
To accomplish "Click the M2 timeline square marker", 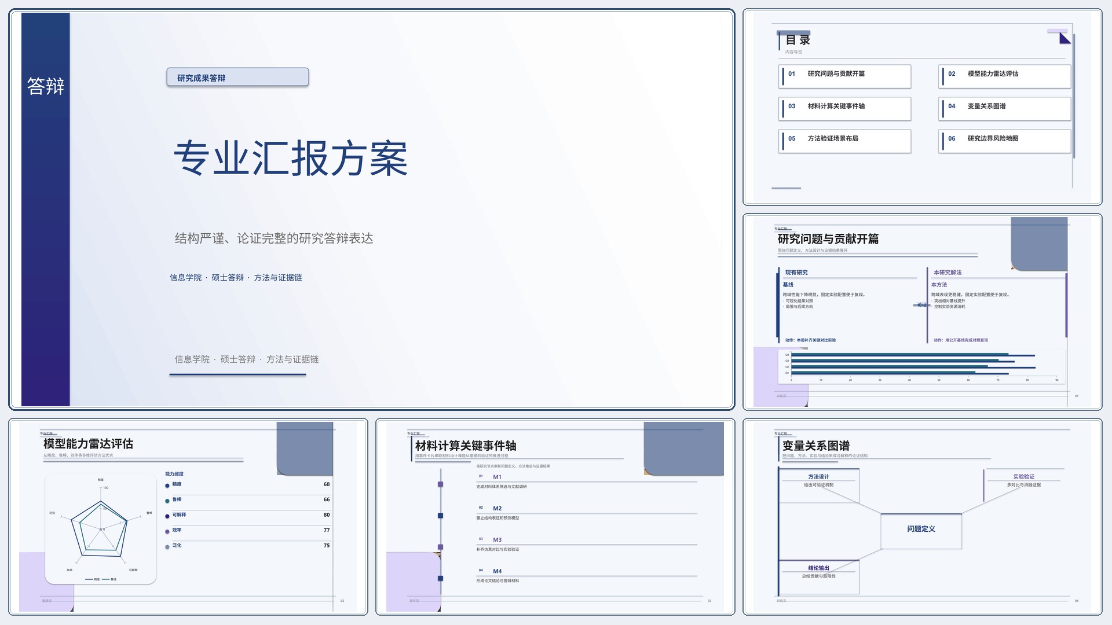I will pyautogui.click(x=441, y=516).
